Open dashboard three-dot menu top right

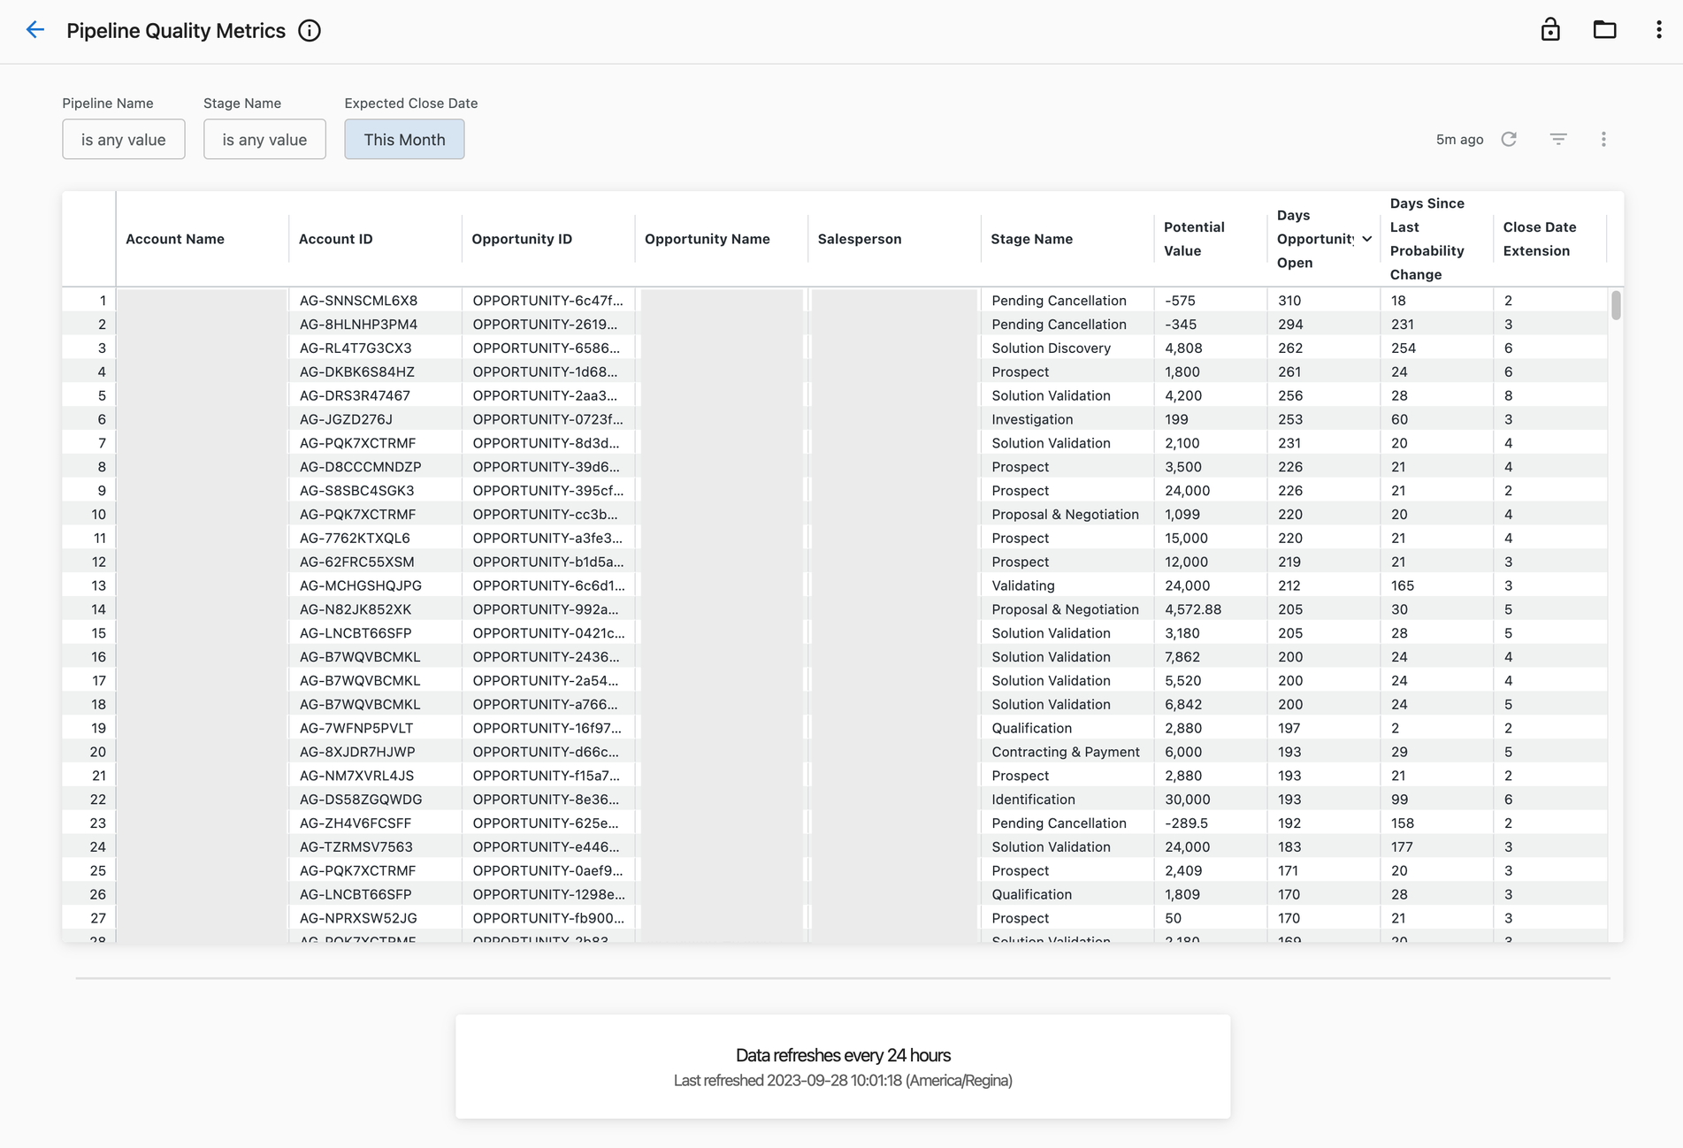tap(1658, 29)
